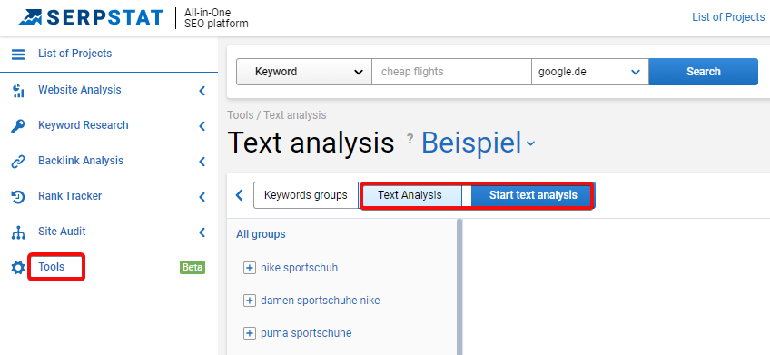This screenshot has width=770, height=355.
Task: Click the Keyword Research key icon
Action: pyautogui.click(x=18, y=126)
